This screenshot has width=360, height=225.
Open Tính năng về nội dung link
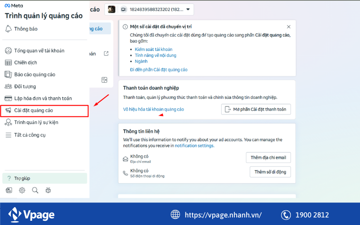point(155,56)
